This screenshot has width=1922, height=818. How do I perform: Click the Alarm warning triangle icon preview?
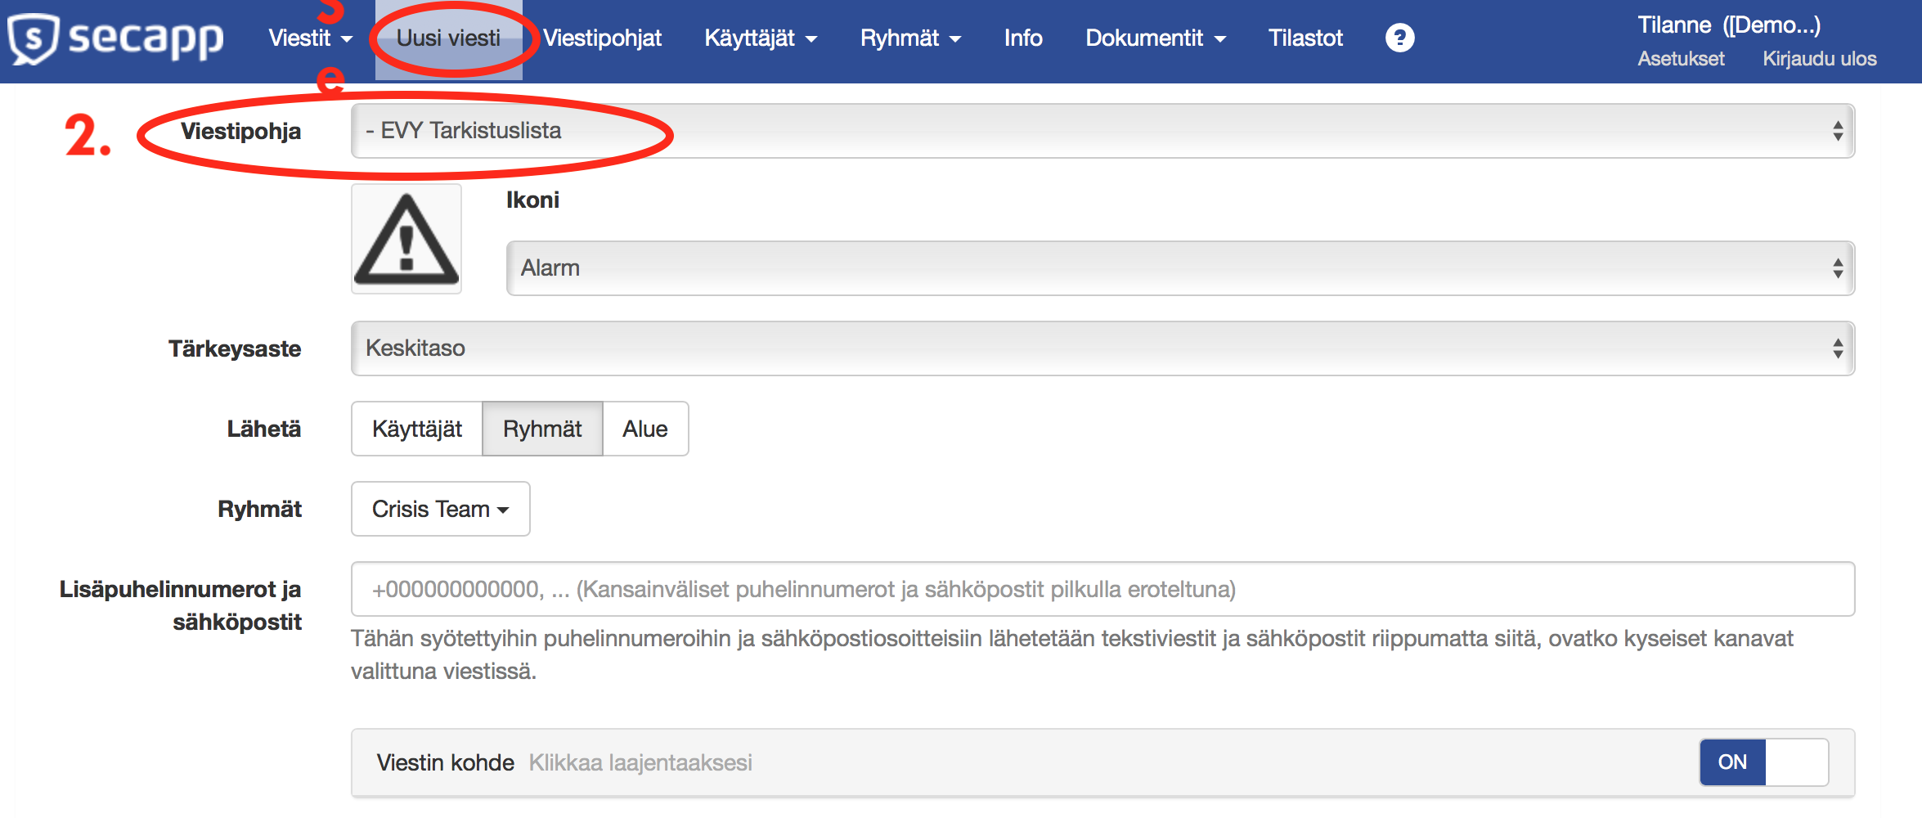pos(406,239)
